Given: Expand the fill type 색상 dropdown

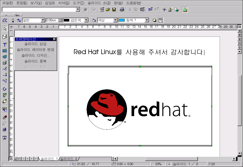Looking at the screenshot, I should click(115, 20).
